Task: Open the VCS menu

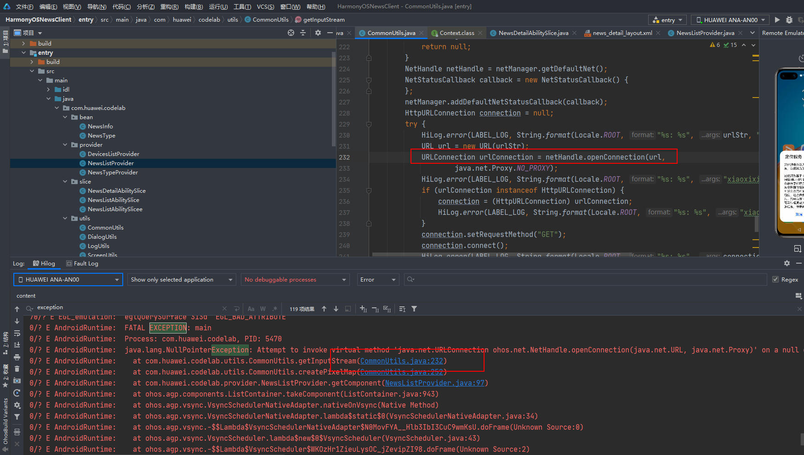Action: point(265,6)
